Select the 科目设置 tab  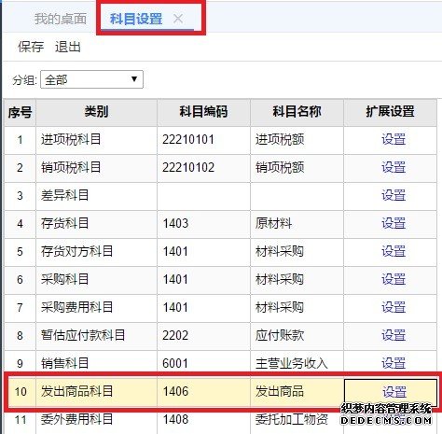pos(136,19)
